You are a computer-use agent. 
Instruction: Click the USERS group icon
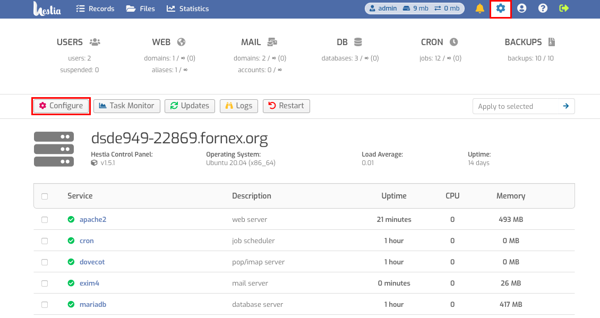coord(95,42)
